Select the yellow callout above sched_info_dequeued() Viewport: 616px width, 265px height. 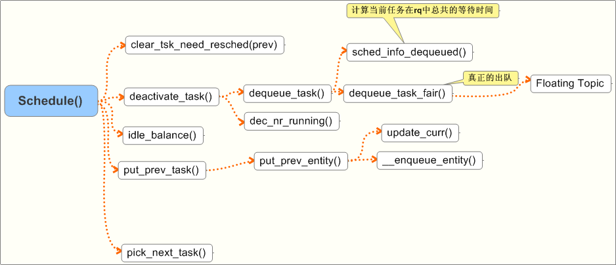[421, 11]
